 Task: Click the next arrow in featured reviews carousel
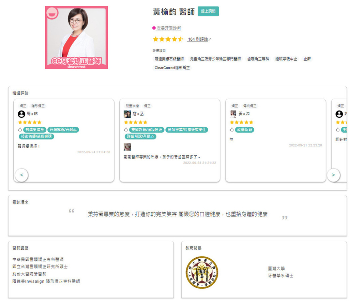(x=333, y=175)
